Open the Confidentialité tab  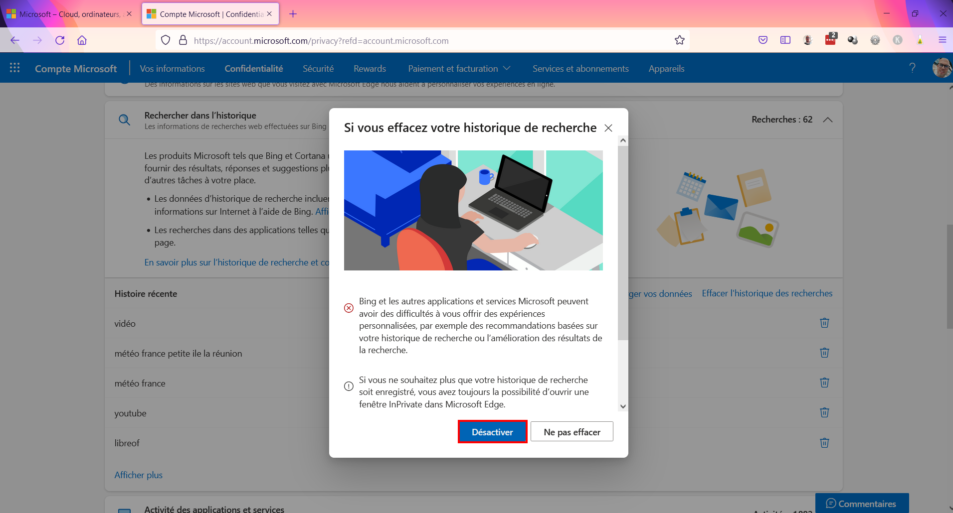254,69
